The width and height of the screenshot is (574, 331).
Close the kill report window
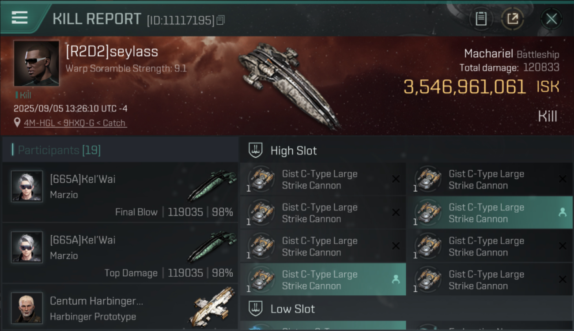pos(551,19)
